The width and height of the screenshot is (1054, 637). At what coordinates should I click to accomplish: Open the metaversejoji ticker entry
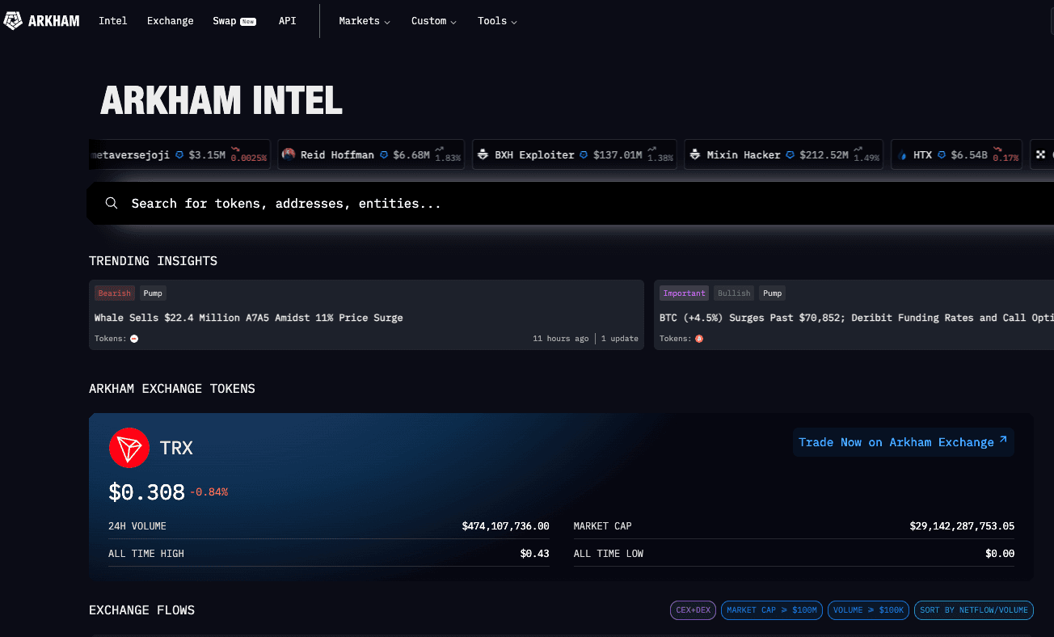181,154
